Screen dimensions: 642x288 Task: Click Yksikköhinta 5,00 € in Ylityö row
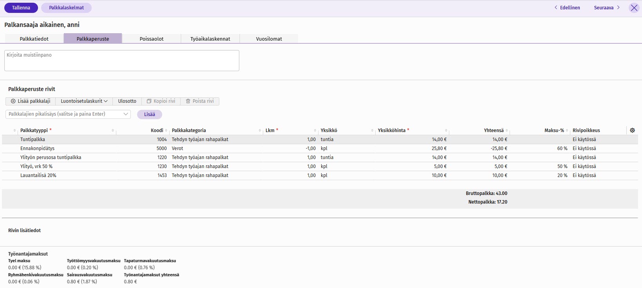[x=440, y=166]
